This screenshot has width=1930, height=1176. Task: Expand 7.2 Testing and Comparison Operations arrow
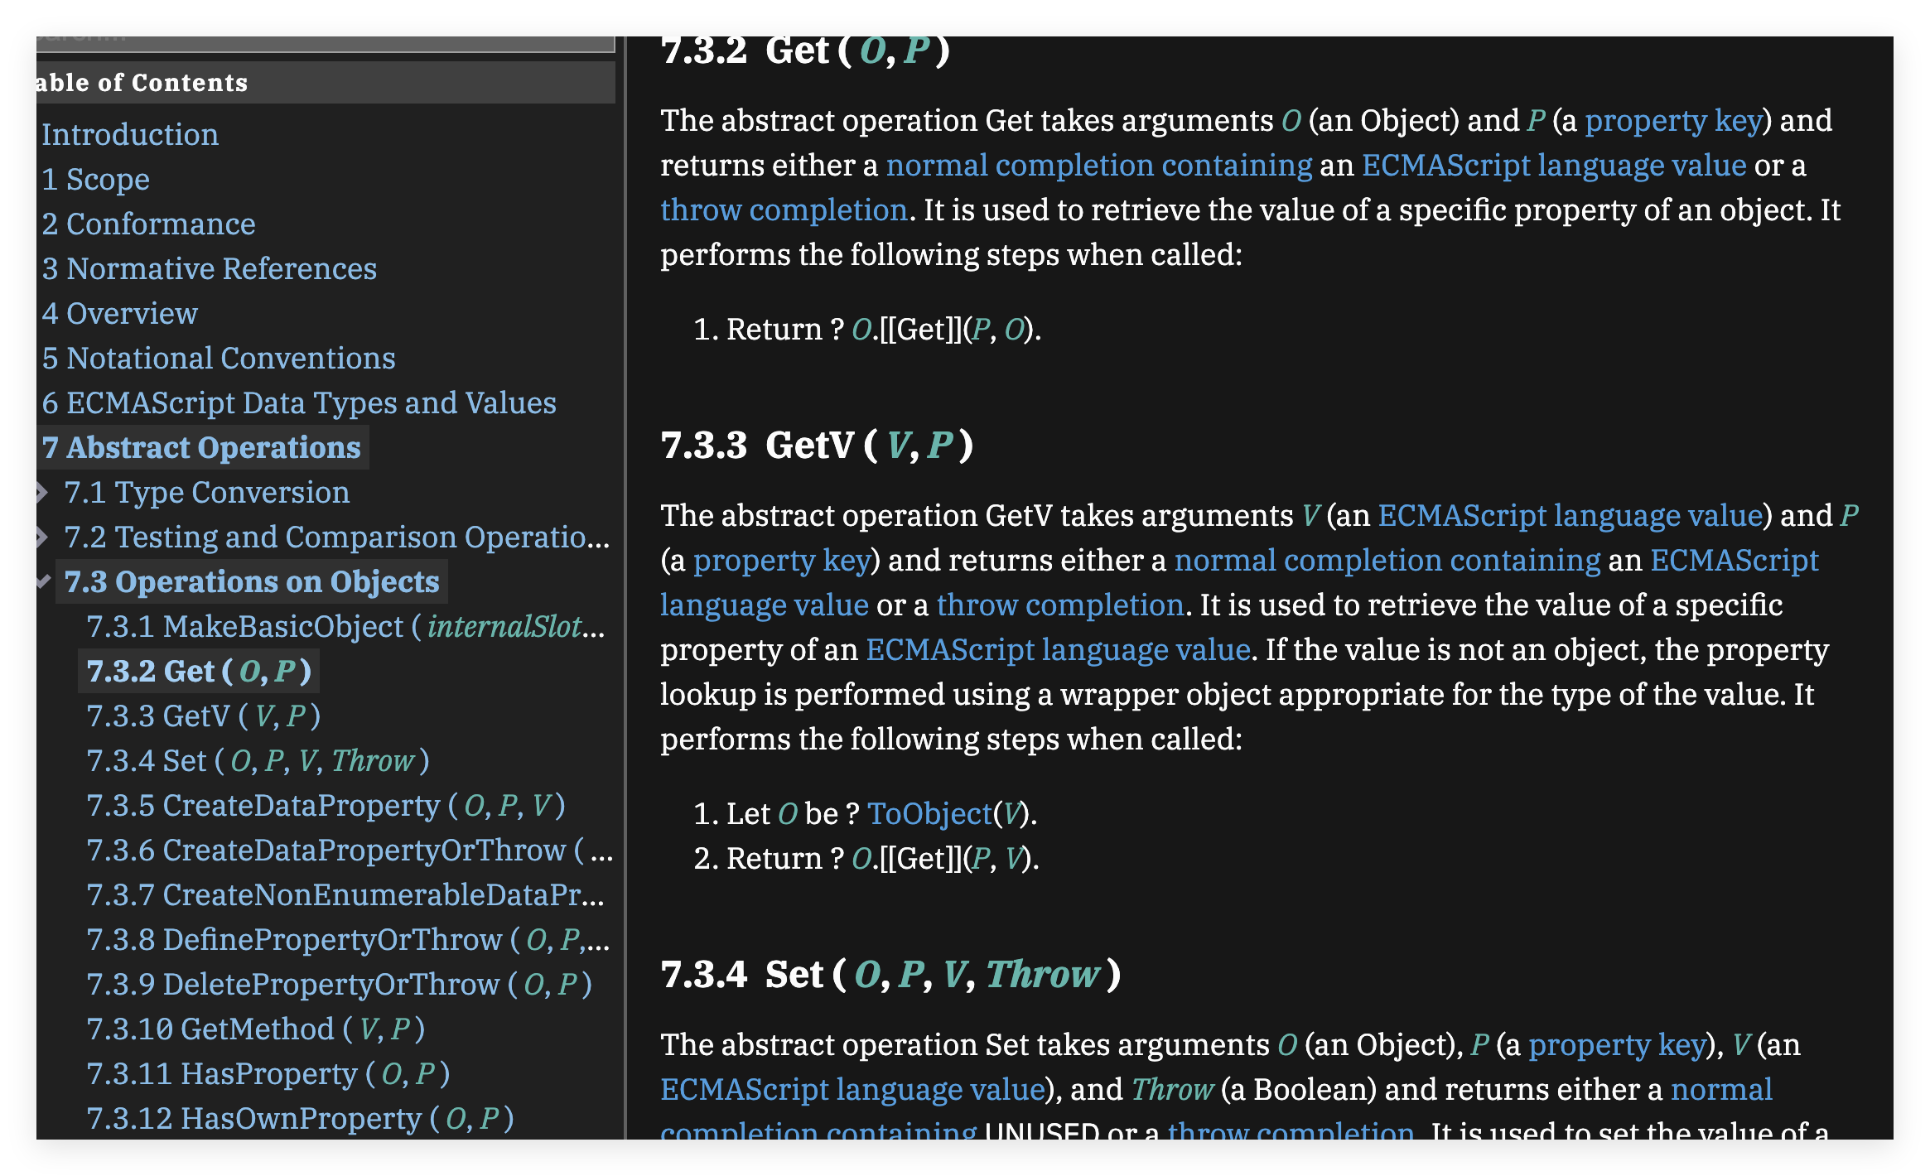click(x=42, y=537)
